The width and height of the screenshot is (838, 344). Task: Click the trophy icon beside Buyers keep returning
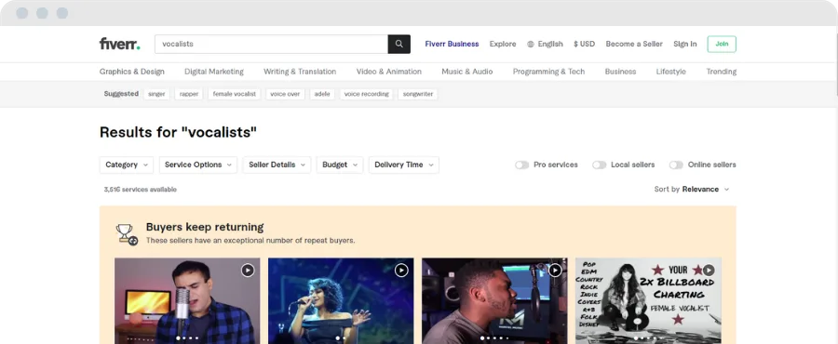point(127,234)
